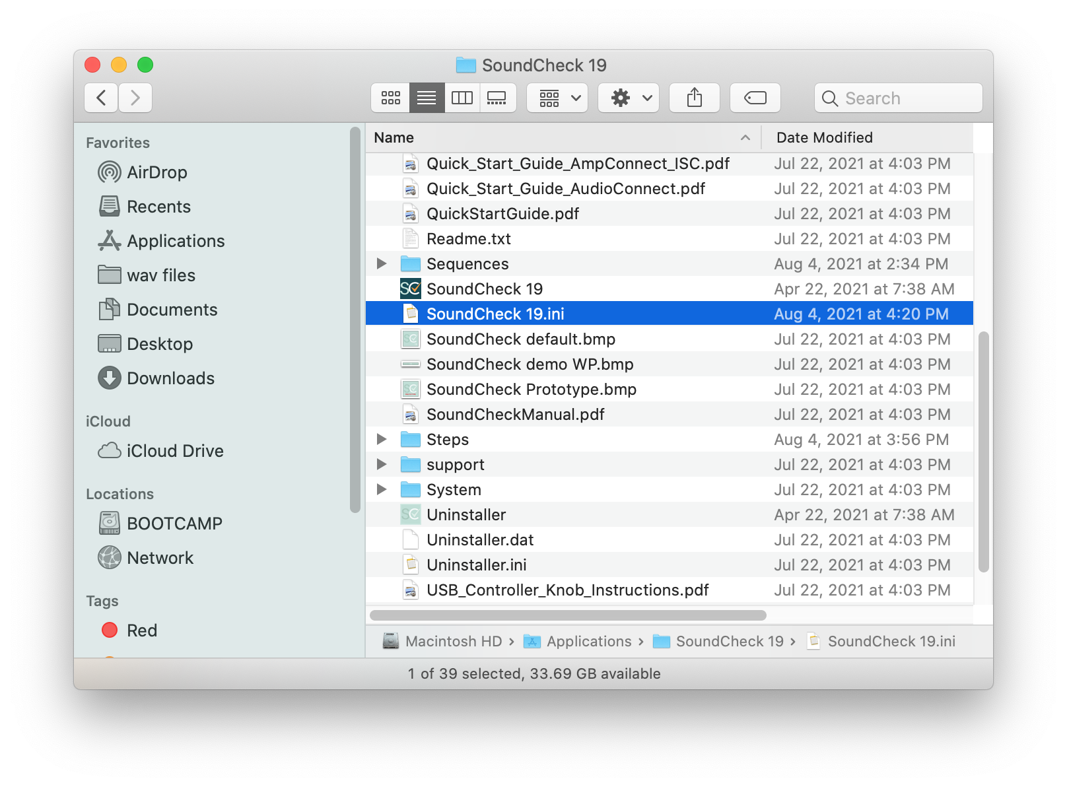The height and width of the screenshot is (787, 1067).
Task: Click the vertical scrollbar of file list
Action: point(983,452)
